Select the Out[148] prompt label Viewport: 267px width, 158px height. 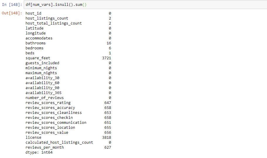pyautogui.click(x=12, y=13)
